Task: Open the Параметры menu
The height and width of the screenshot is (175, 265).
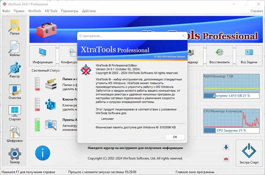Action: (70, 11)
